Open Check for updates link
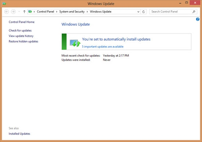The height and width of the screenshot is (142, 202). click(x=20, y=30)
